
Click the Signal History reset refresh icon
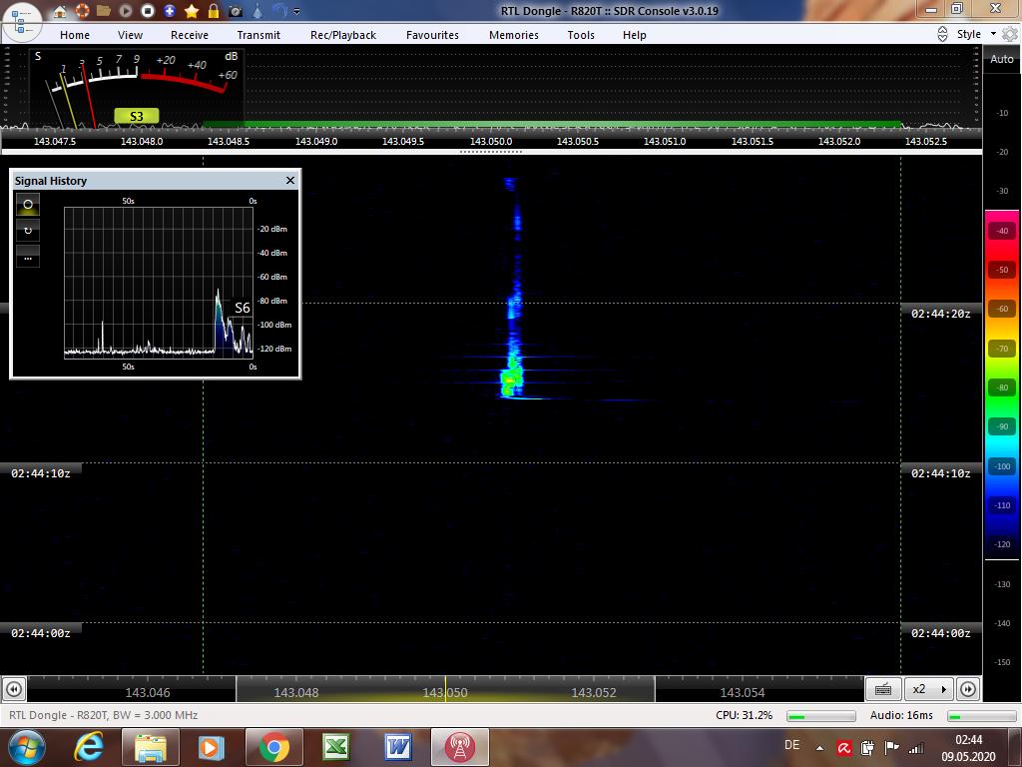27,231
